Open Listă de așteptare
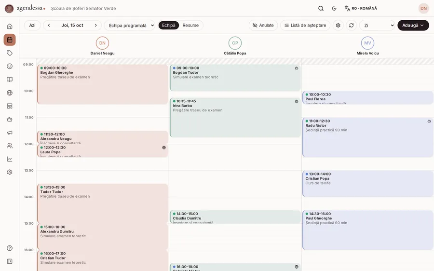This screenshot has height=271, width=434. (305, 25)
